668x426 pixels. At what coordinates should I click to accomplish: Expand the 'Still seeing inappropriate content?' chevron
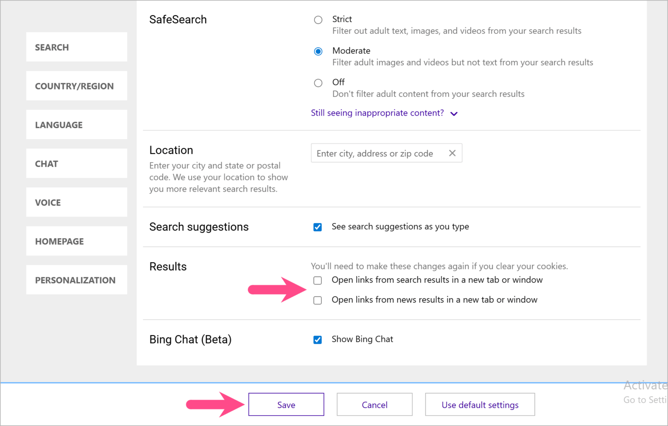(x=454, y=113)
